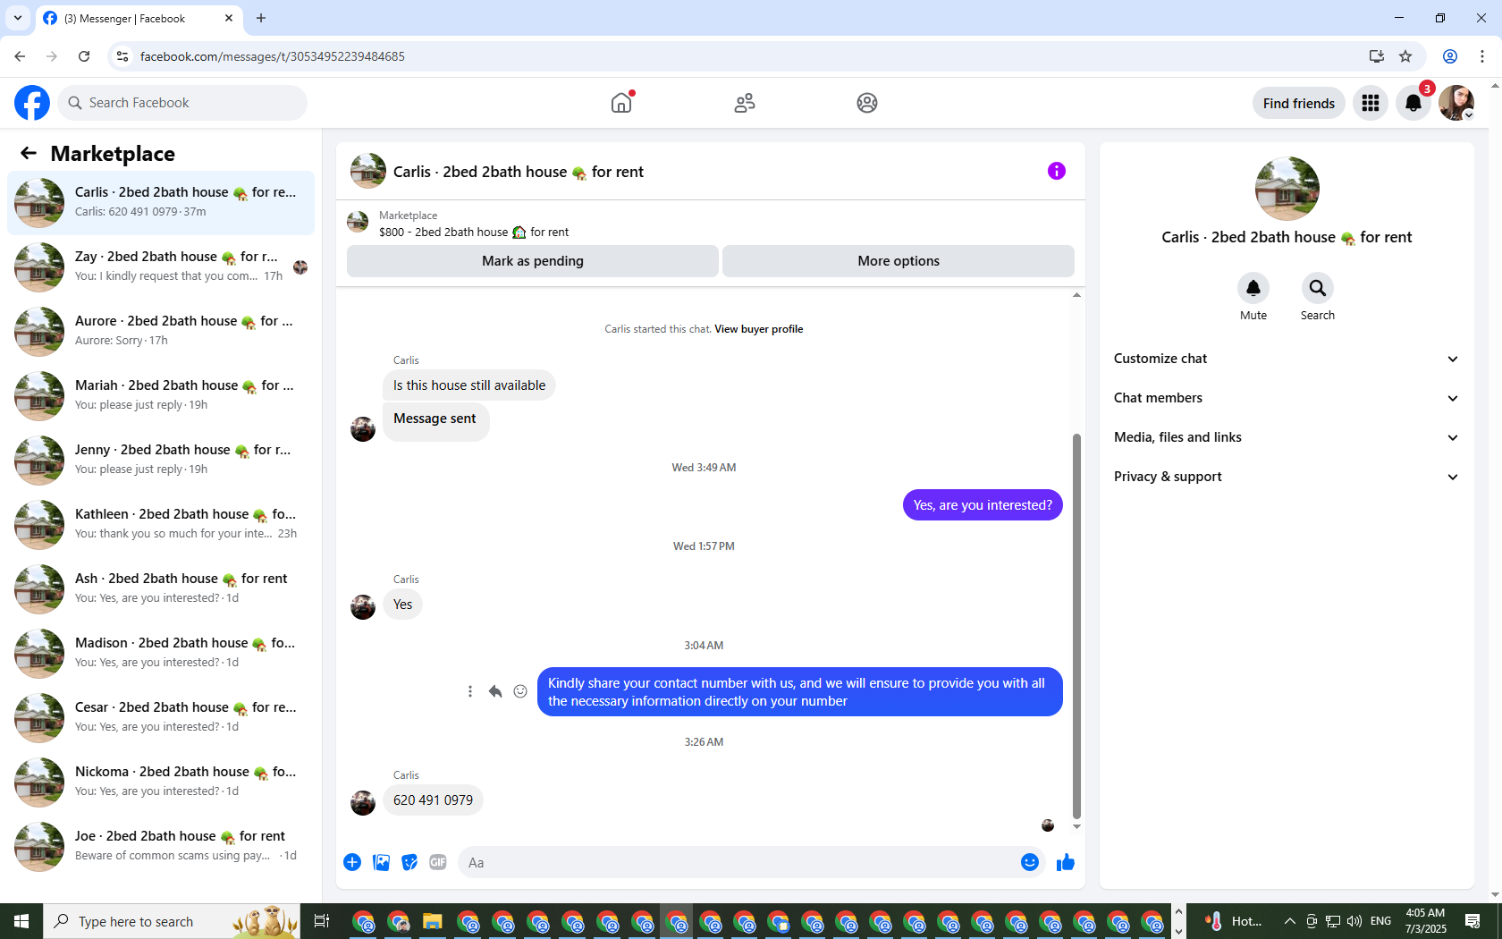Reload the page in Chrome
The image size is (1502, 939).
pyautogui.click(x=84, y=56)
